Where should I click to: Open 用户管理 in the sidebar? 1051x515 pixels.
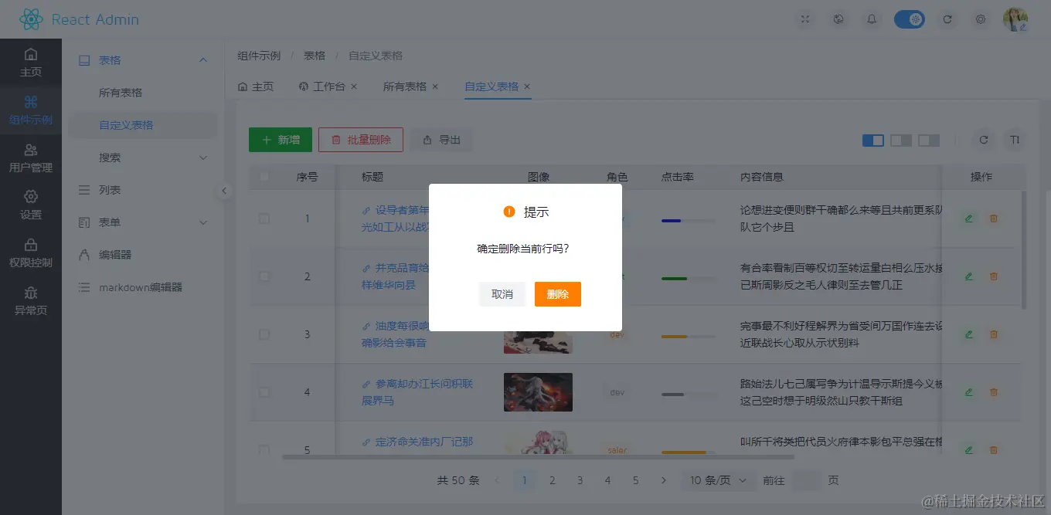pyautogui.click(x=31, y=158)
